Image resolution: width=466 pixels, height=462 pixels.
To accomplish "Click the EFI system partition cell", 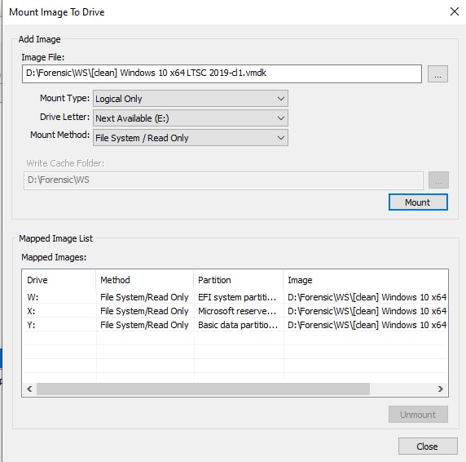I will point(239,297).
